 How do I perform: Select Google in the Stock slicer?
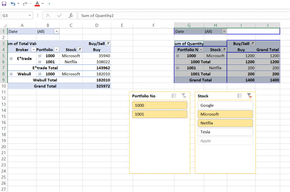225,105
